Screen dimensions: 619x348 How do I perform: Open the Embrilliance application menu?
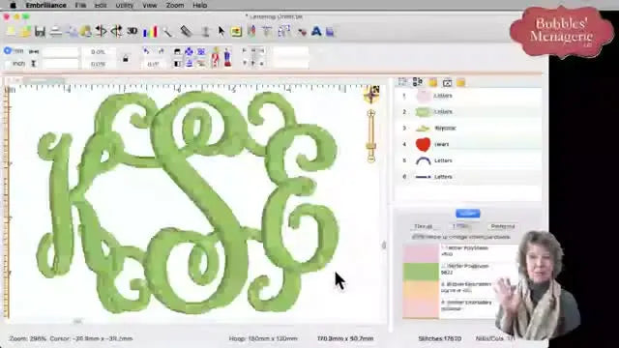click(46, 5)
